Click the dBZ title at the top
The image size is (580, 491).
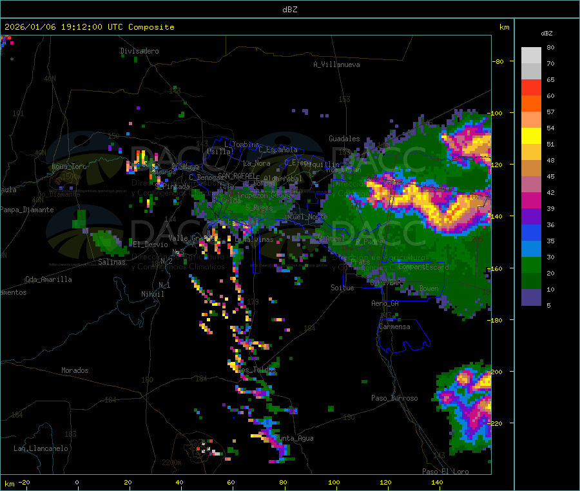[289, 10]
